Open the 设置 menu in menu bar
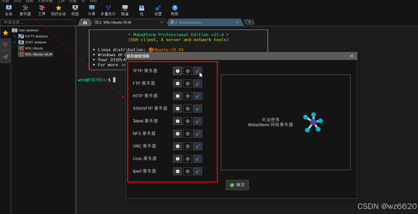Image resolution: width=418 pixels, height=214 pixels. 73,1
